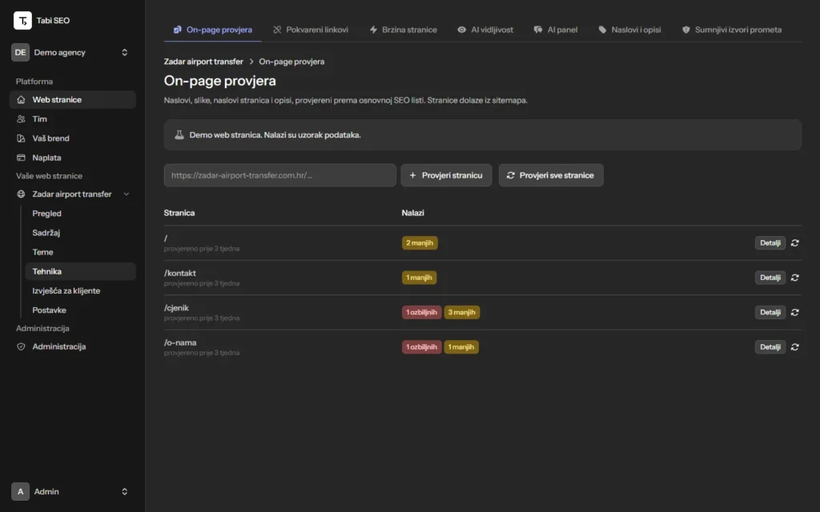This screenshot has height=512, width=820.
Task: Collapse the Zadar airport transfer site chevron
Action: coord(126,194)
